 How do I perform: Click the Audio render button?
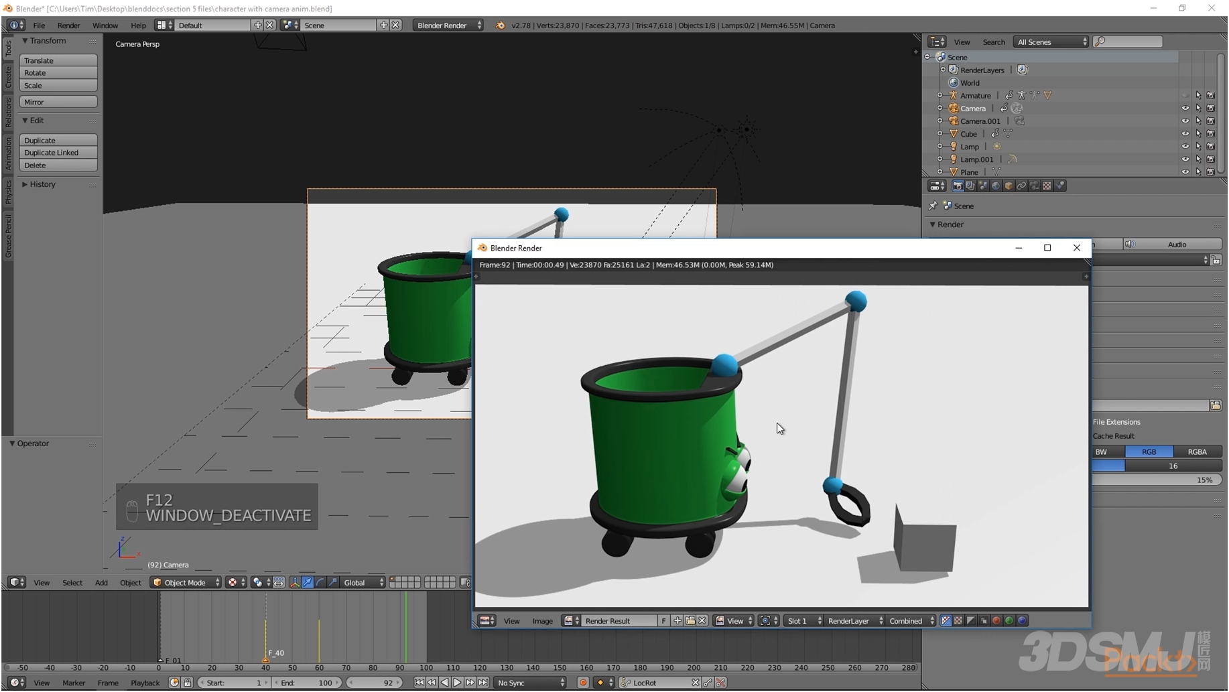(x=1173, y=245)
